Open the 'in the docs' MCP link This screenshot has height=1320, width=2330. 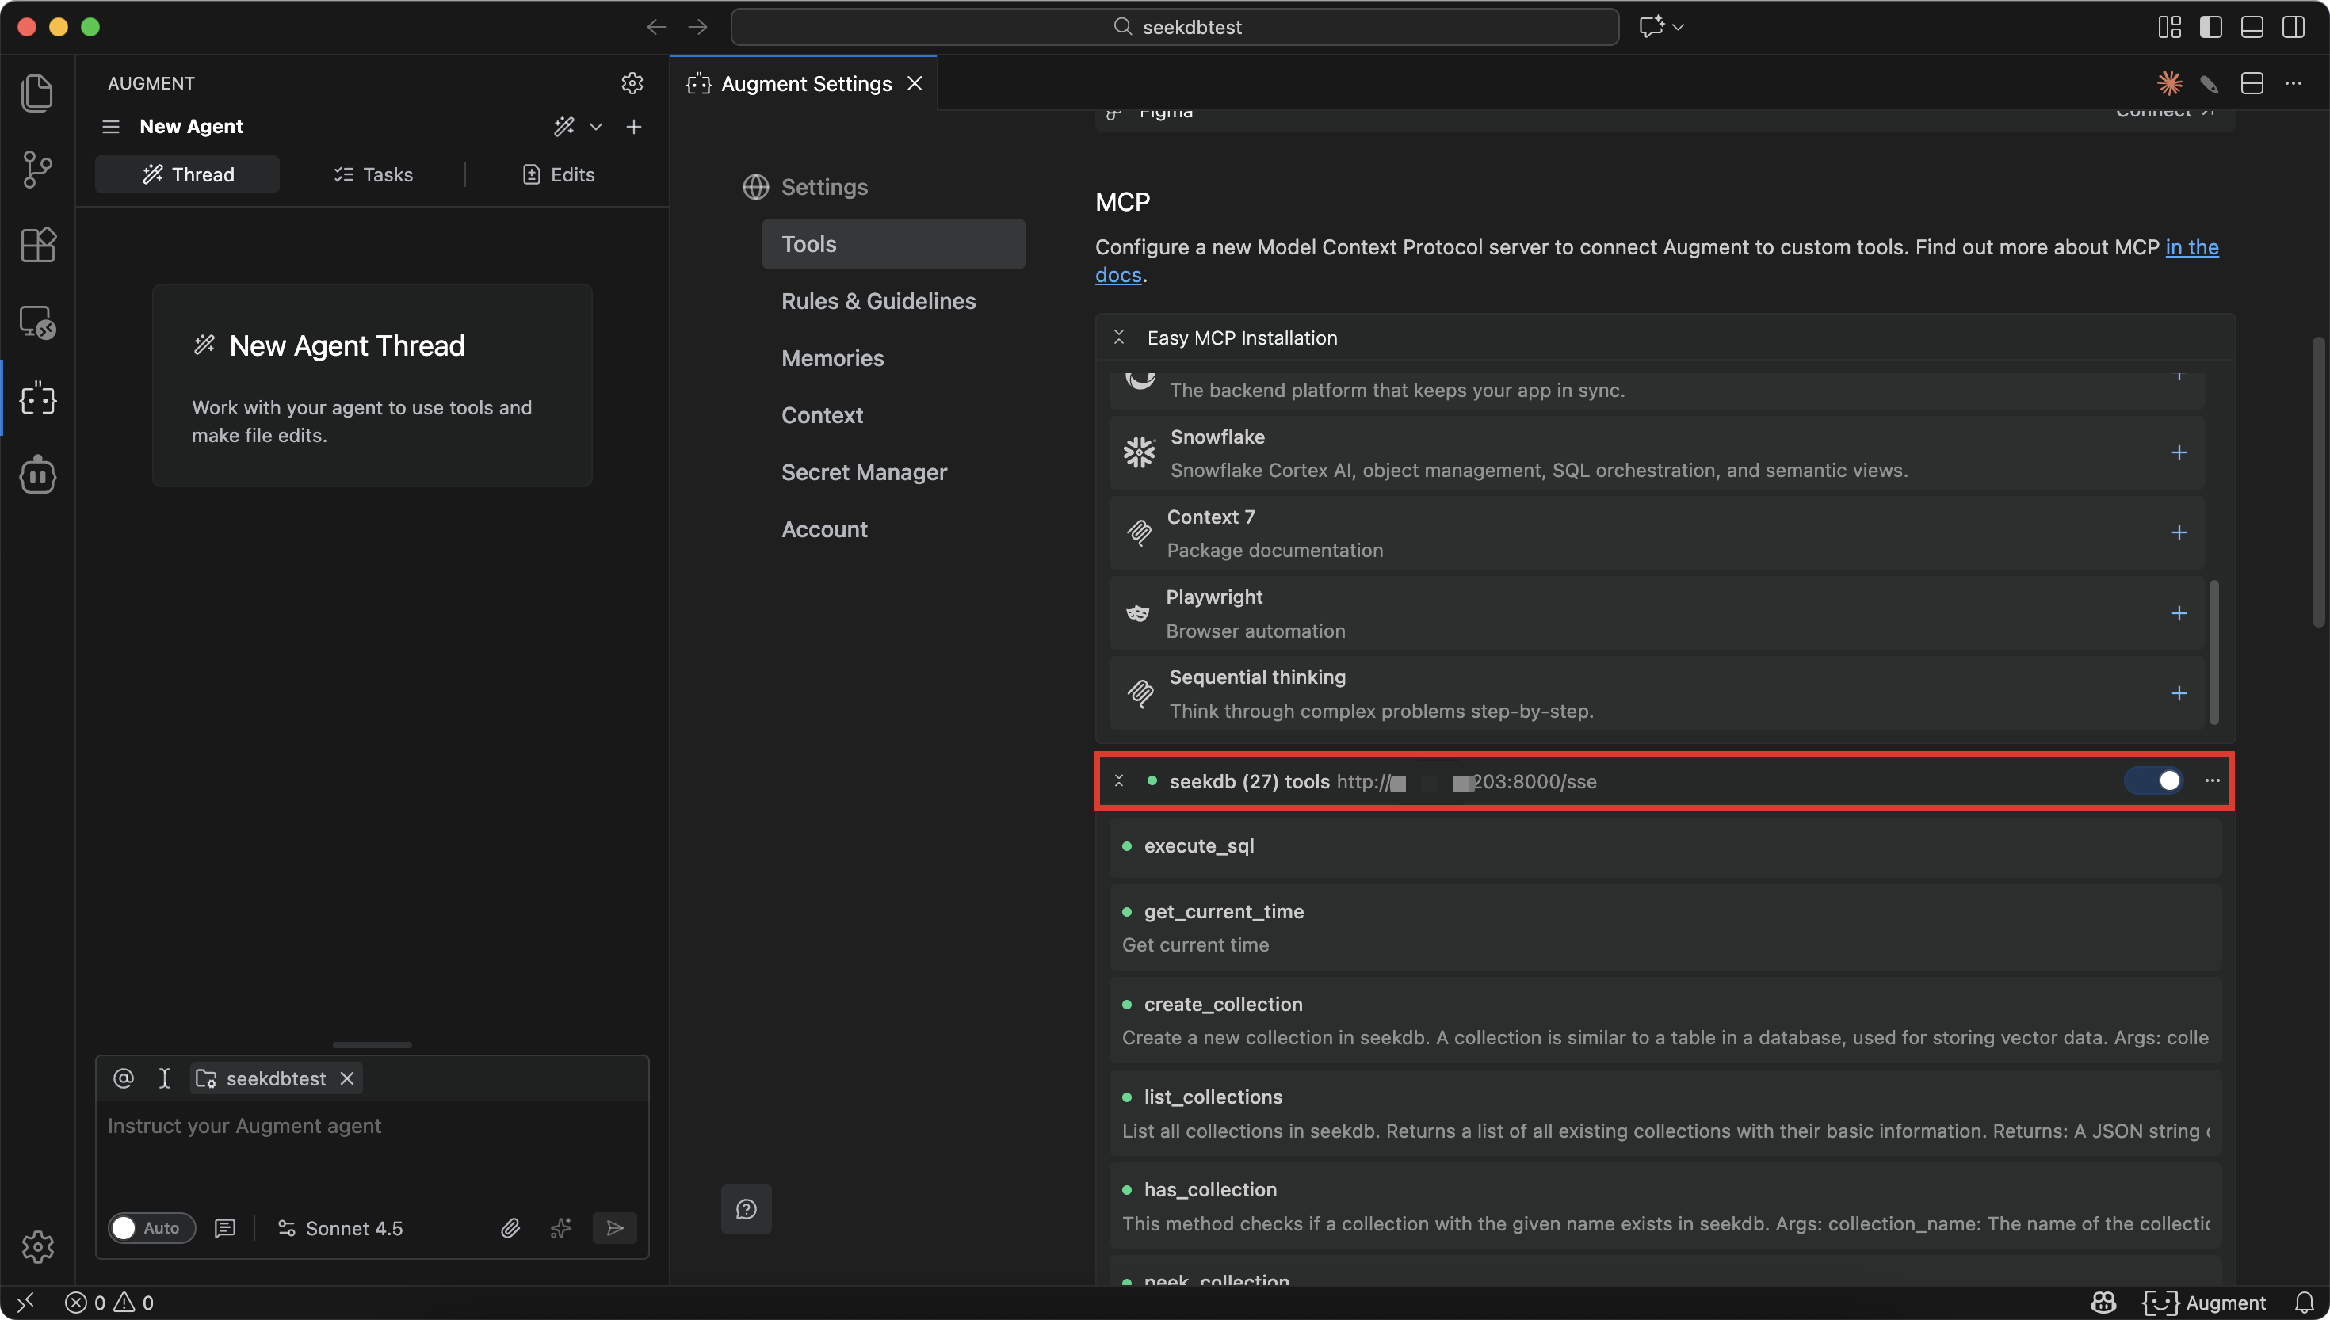[x=2191, y=247]
